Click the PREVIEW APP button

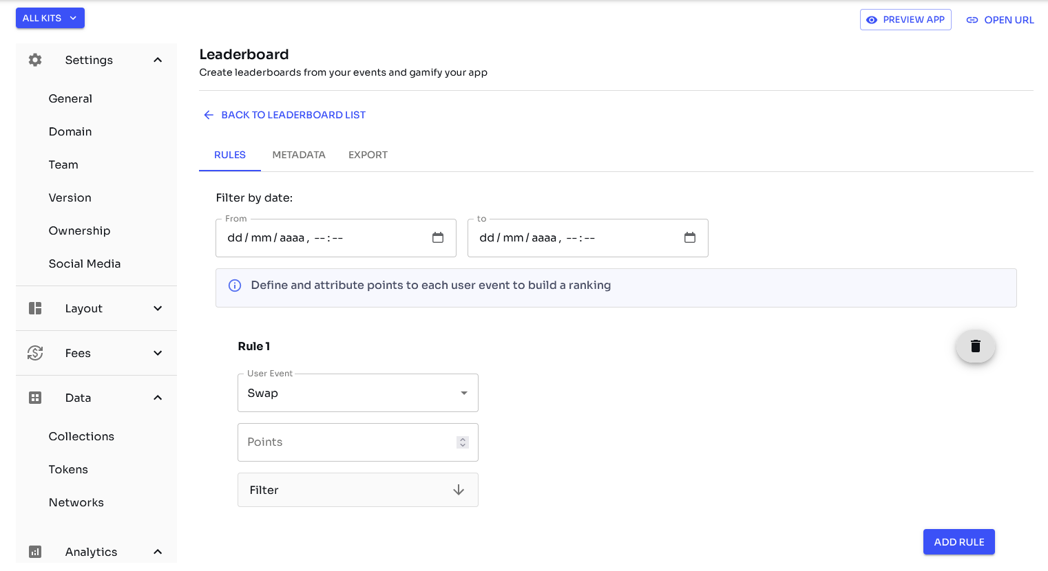pos(905,20)
